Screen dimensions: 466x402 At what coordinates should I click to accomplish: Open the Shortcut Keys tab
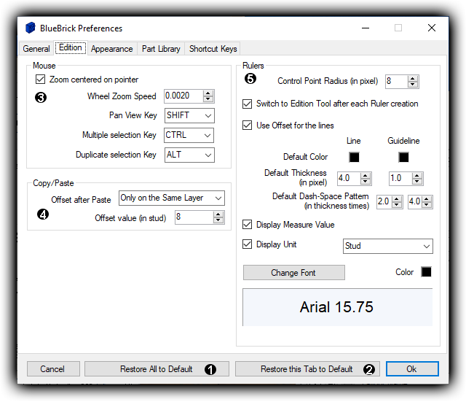(x=213, y=49)
